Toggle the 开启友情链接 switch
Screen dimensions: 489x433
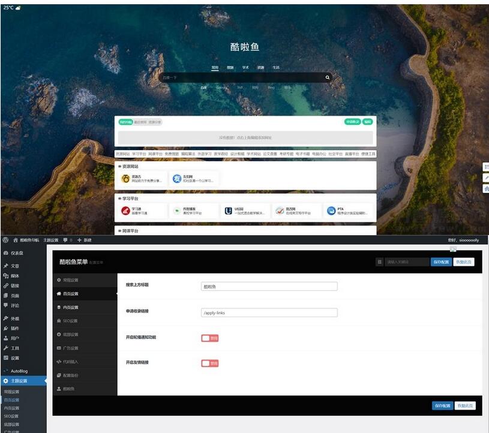210,363
